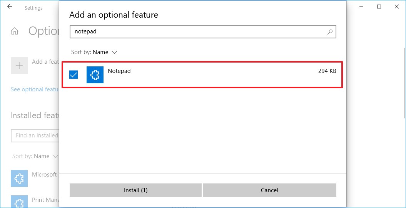Image resolution: width=406 pixels, height=208 pixels.
Task: Go back with the Settings back arrow
Action: pyautogui.click(x=10, y=7)
